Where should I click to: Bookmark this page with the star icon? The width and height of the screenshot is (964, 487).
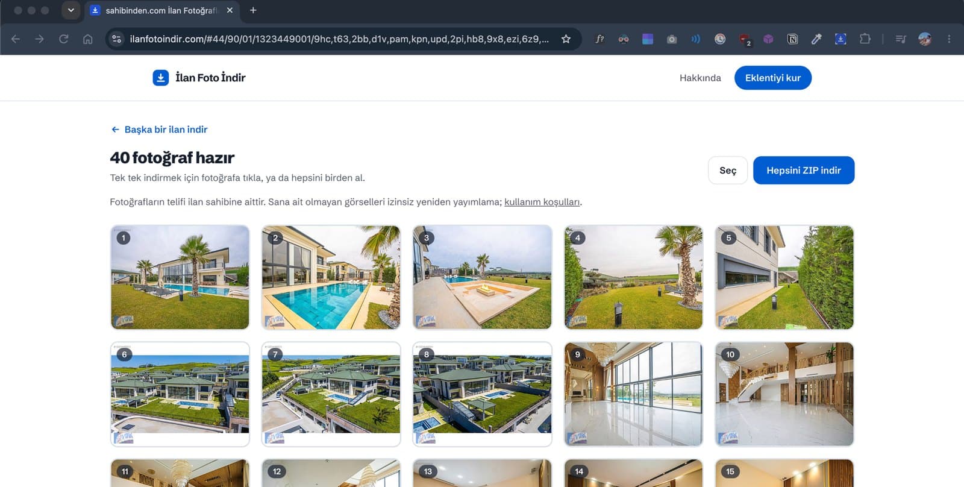[x=566, y=39]
